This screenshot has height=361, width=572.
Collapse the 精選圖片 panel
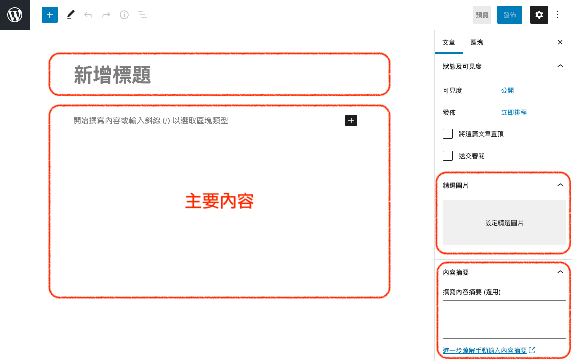pyautogui.click(x=560, y=185)
